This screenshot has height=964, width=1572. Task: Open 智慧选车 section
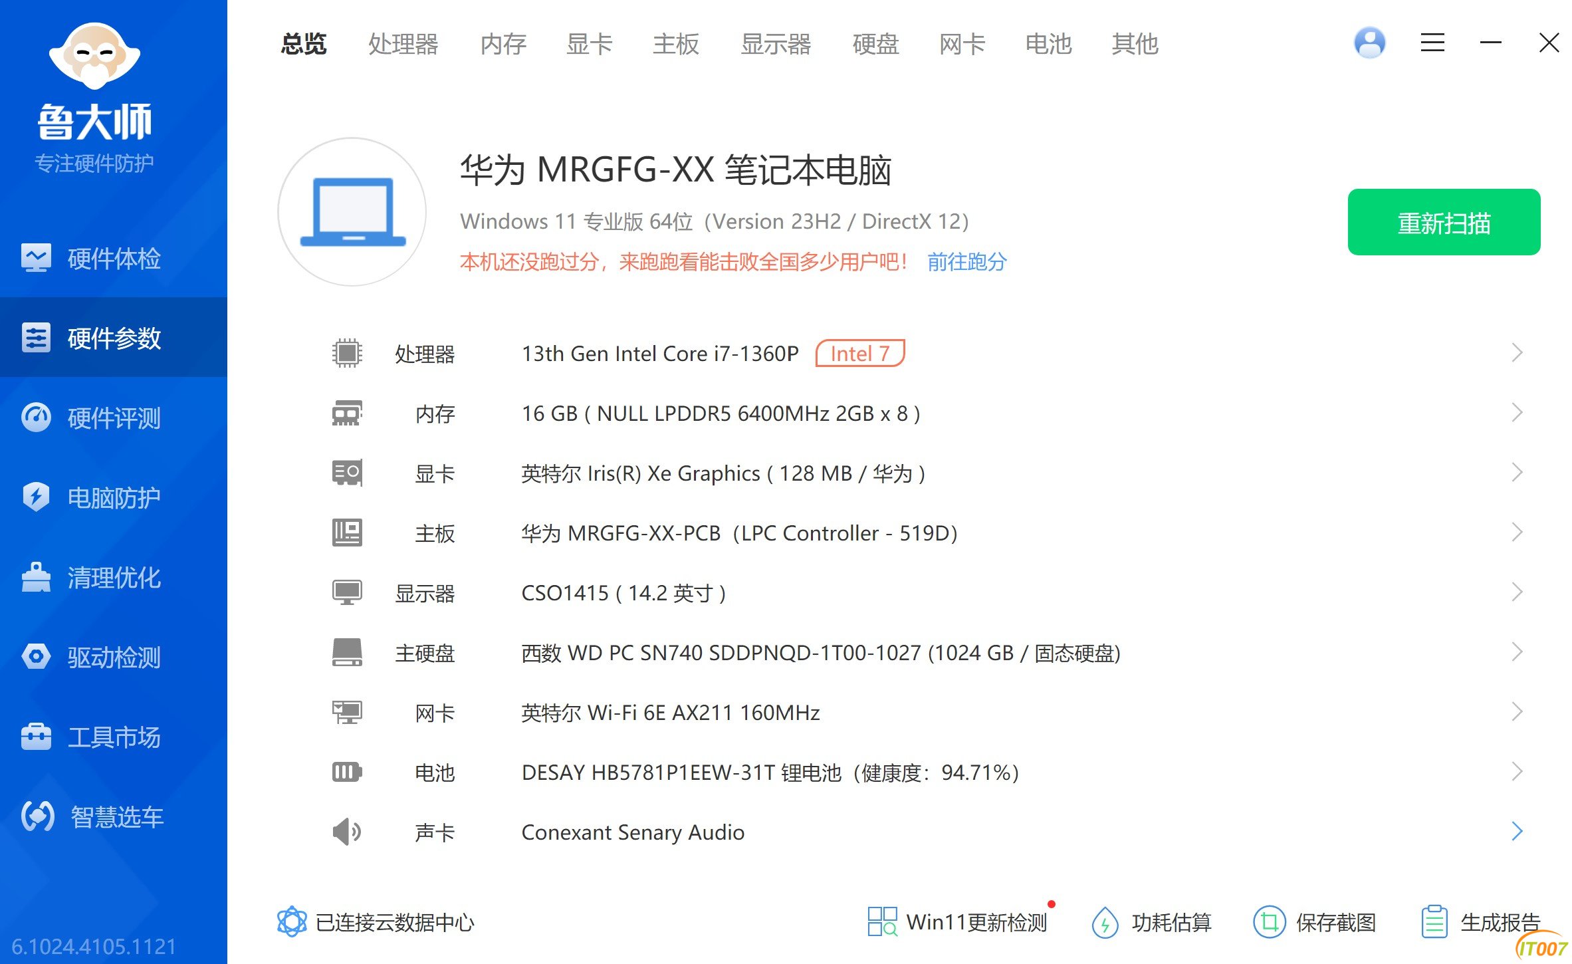tap(113, 816)
